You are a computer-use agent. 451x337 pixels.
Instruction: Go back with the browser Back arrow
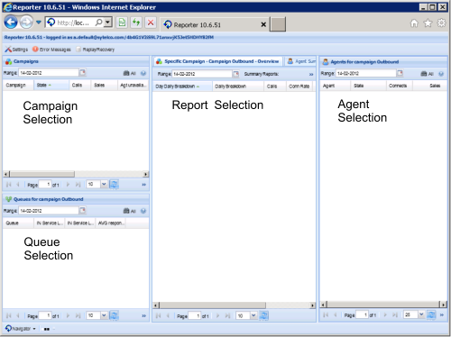(x=11, y=23)
